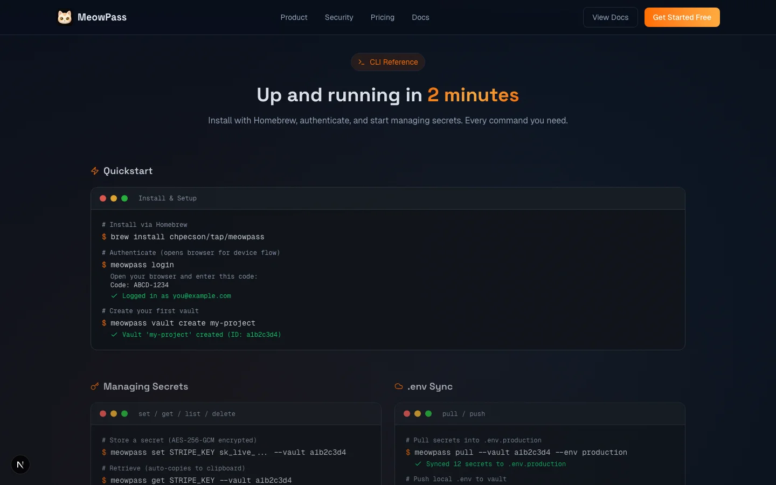Screen dimensions: 776x485
Task: Click the View Docs button
Action: pyautogui.click(x=611, y=17)
